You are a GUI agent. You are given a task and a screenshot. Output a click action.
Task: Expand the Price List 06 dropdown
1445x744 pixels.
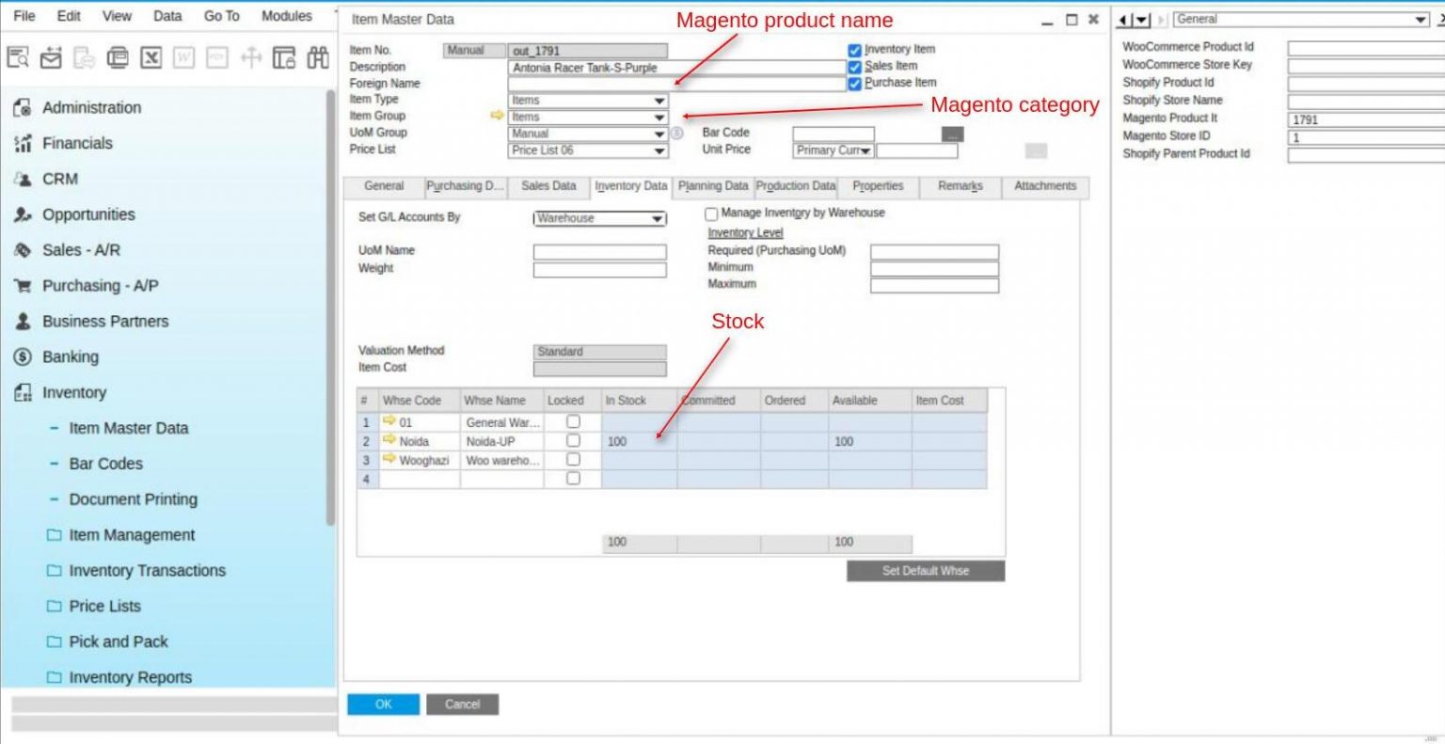(657, 150)
